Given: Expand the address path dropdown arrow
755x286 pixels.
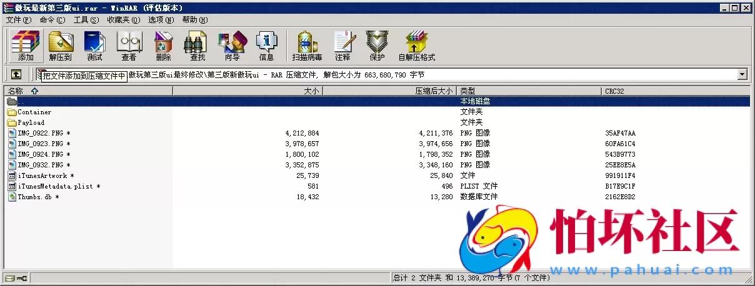Looking at the screenshot, I should (x=742, y=74).
